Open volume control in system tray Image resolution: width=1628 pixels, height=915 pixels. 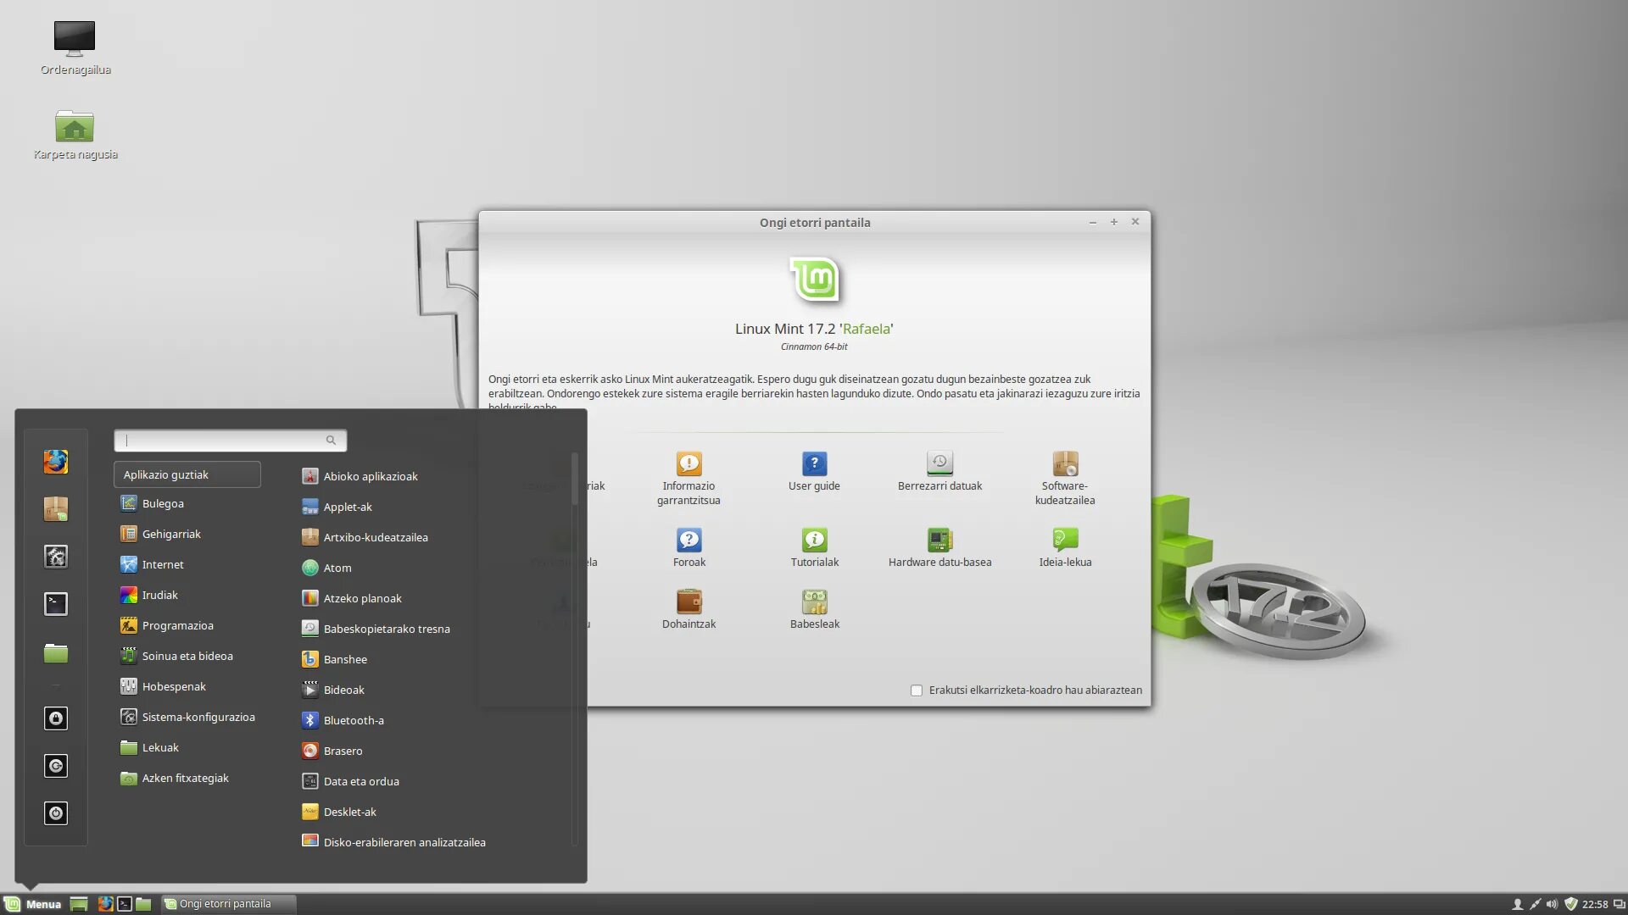point(1552,904)
